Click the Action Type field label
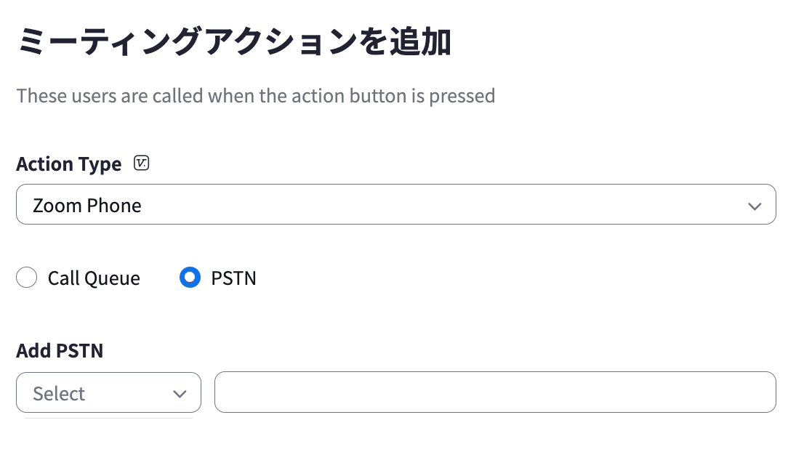804x452 pixels. tap(69, 164)
